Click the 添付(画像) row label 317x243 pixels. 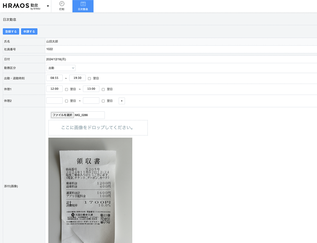11,186
